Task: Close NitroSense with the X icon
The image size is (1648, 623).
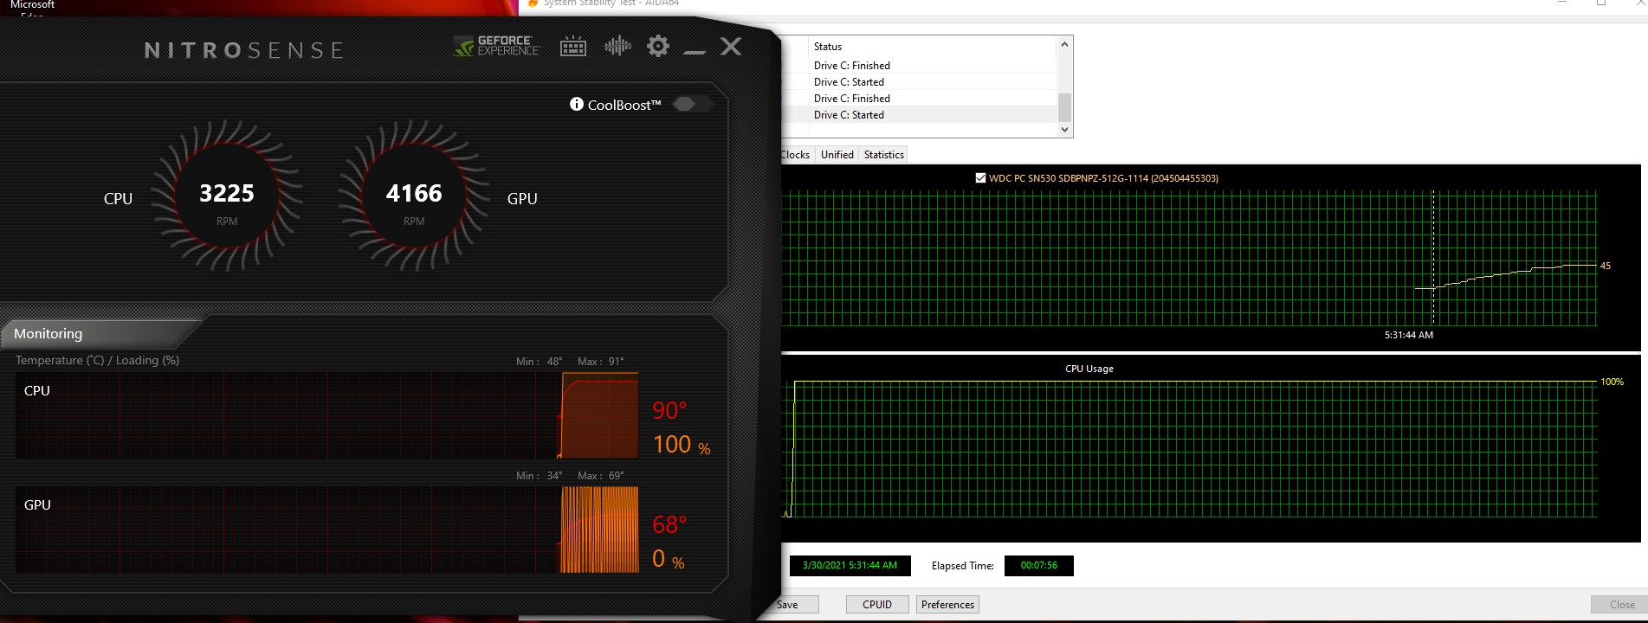Action: [731, 47]
